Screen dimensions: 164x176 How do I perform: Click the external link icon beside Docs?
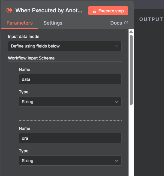point(126,23)
